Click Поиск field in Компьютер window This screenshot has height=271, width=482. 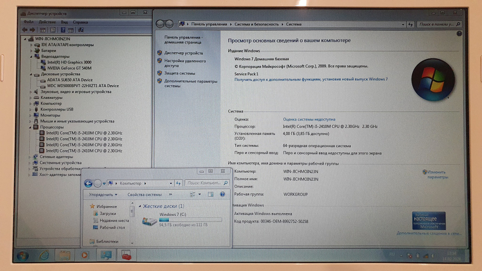(207, 183)
